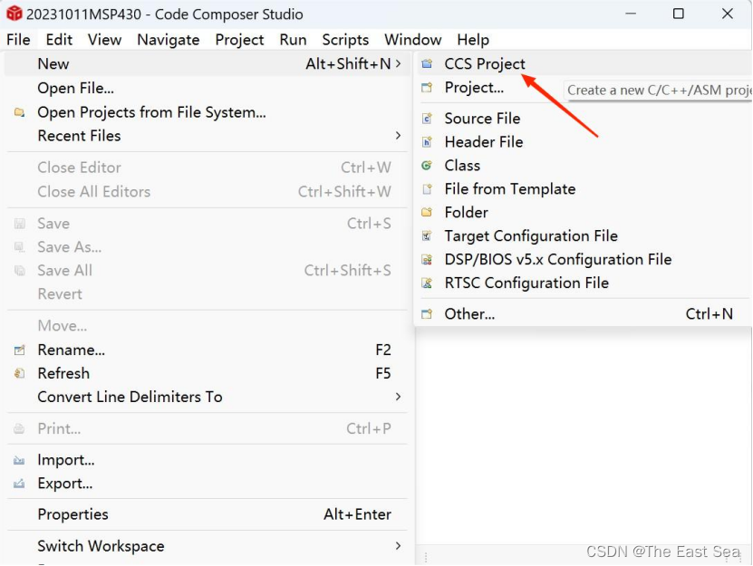This screenshot has height=566, width=753.
Task: Expand the Switch Workspace submenu arrow
Action: (x=396, y=546)
